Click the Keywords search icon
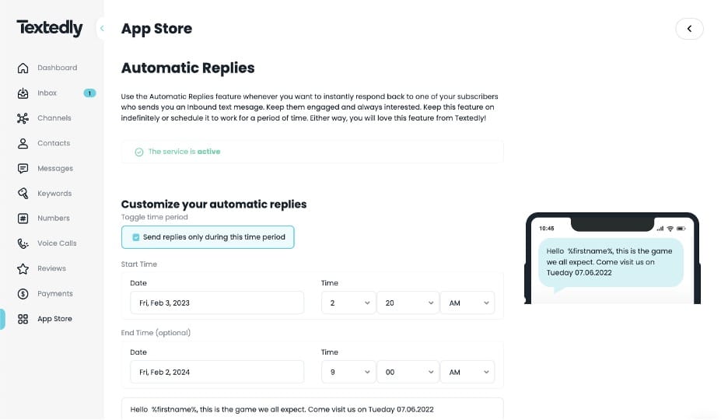This screenshot has width=728, height=420. pyautogui.click(x=23, y=194)
